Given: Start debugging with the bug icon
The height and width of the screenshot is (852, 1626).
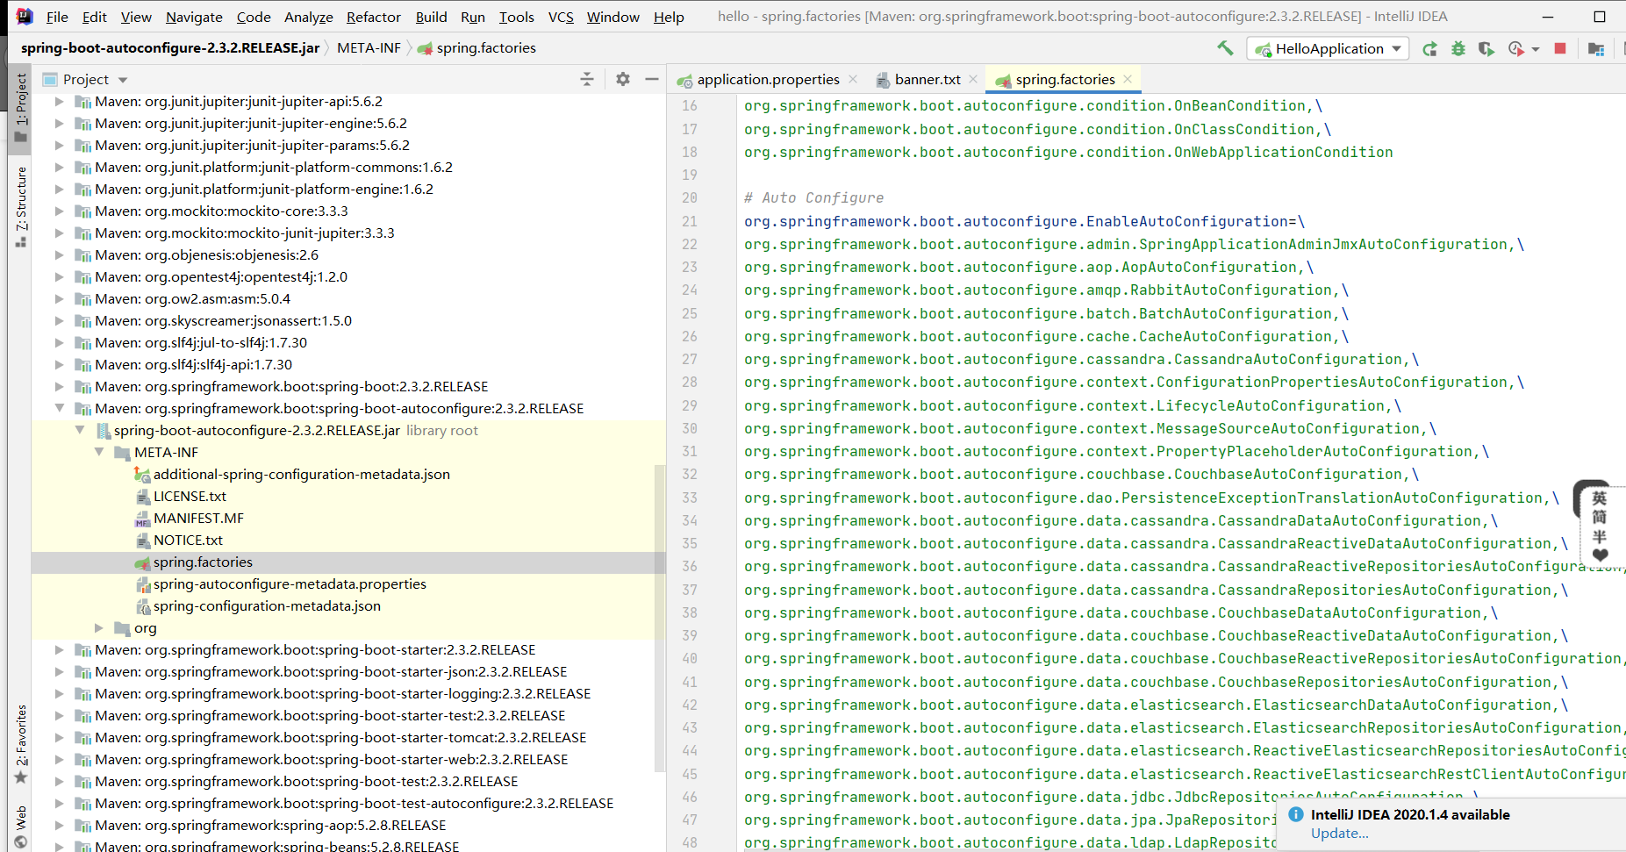Looking at the screenshot, I should (1458, 48).
